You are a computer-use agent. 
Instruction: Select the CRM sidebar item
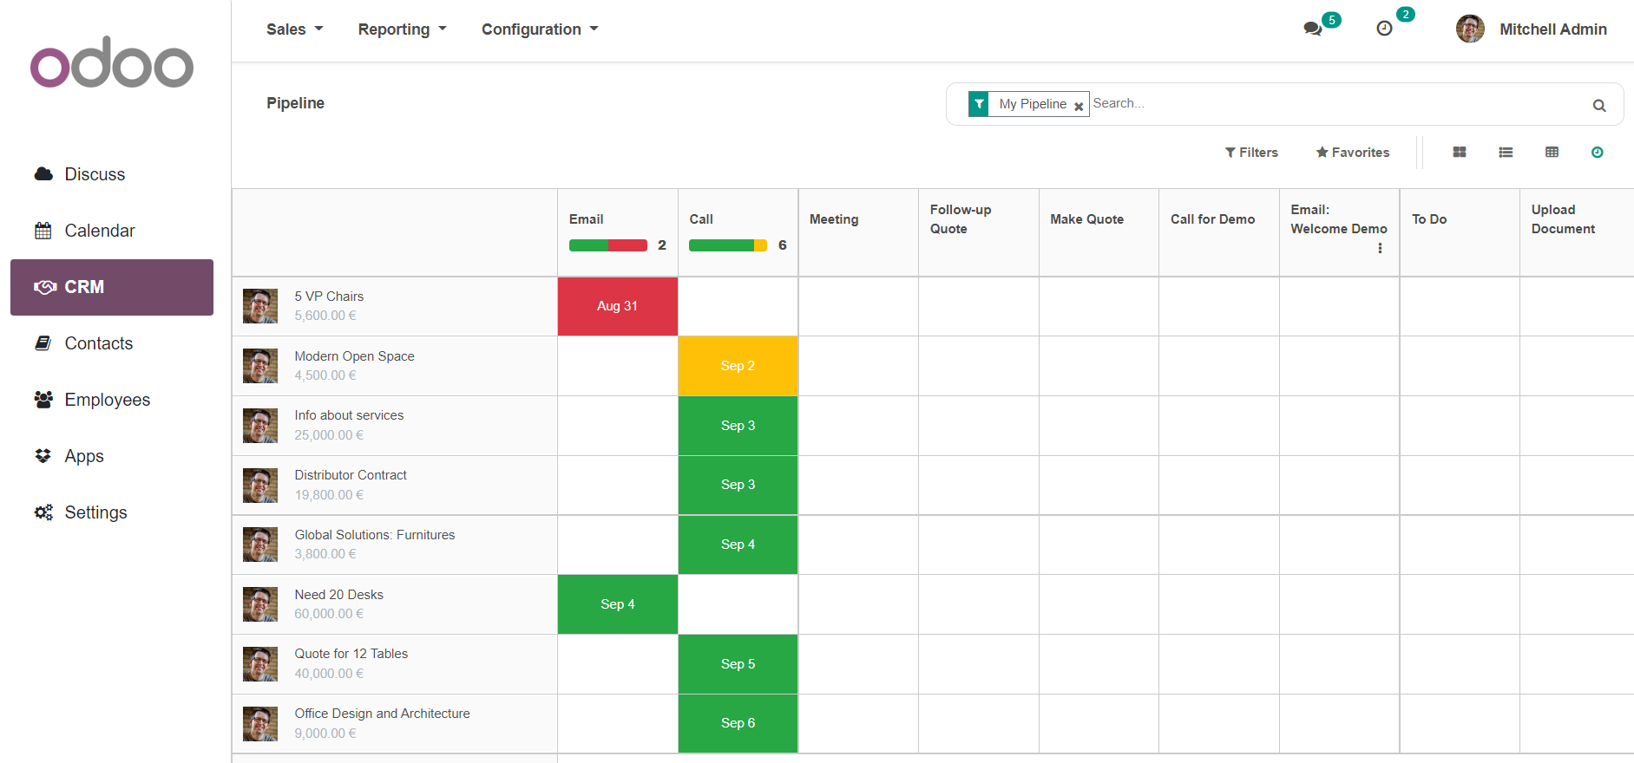coord(112,287)
